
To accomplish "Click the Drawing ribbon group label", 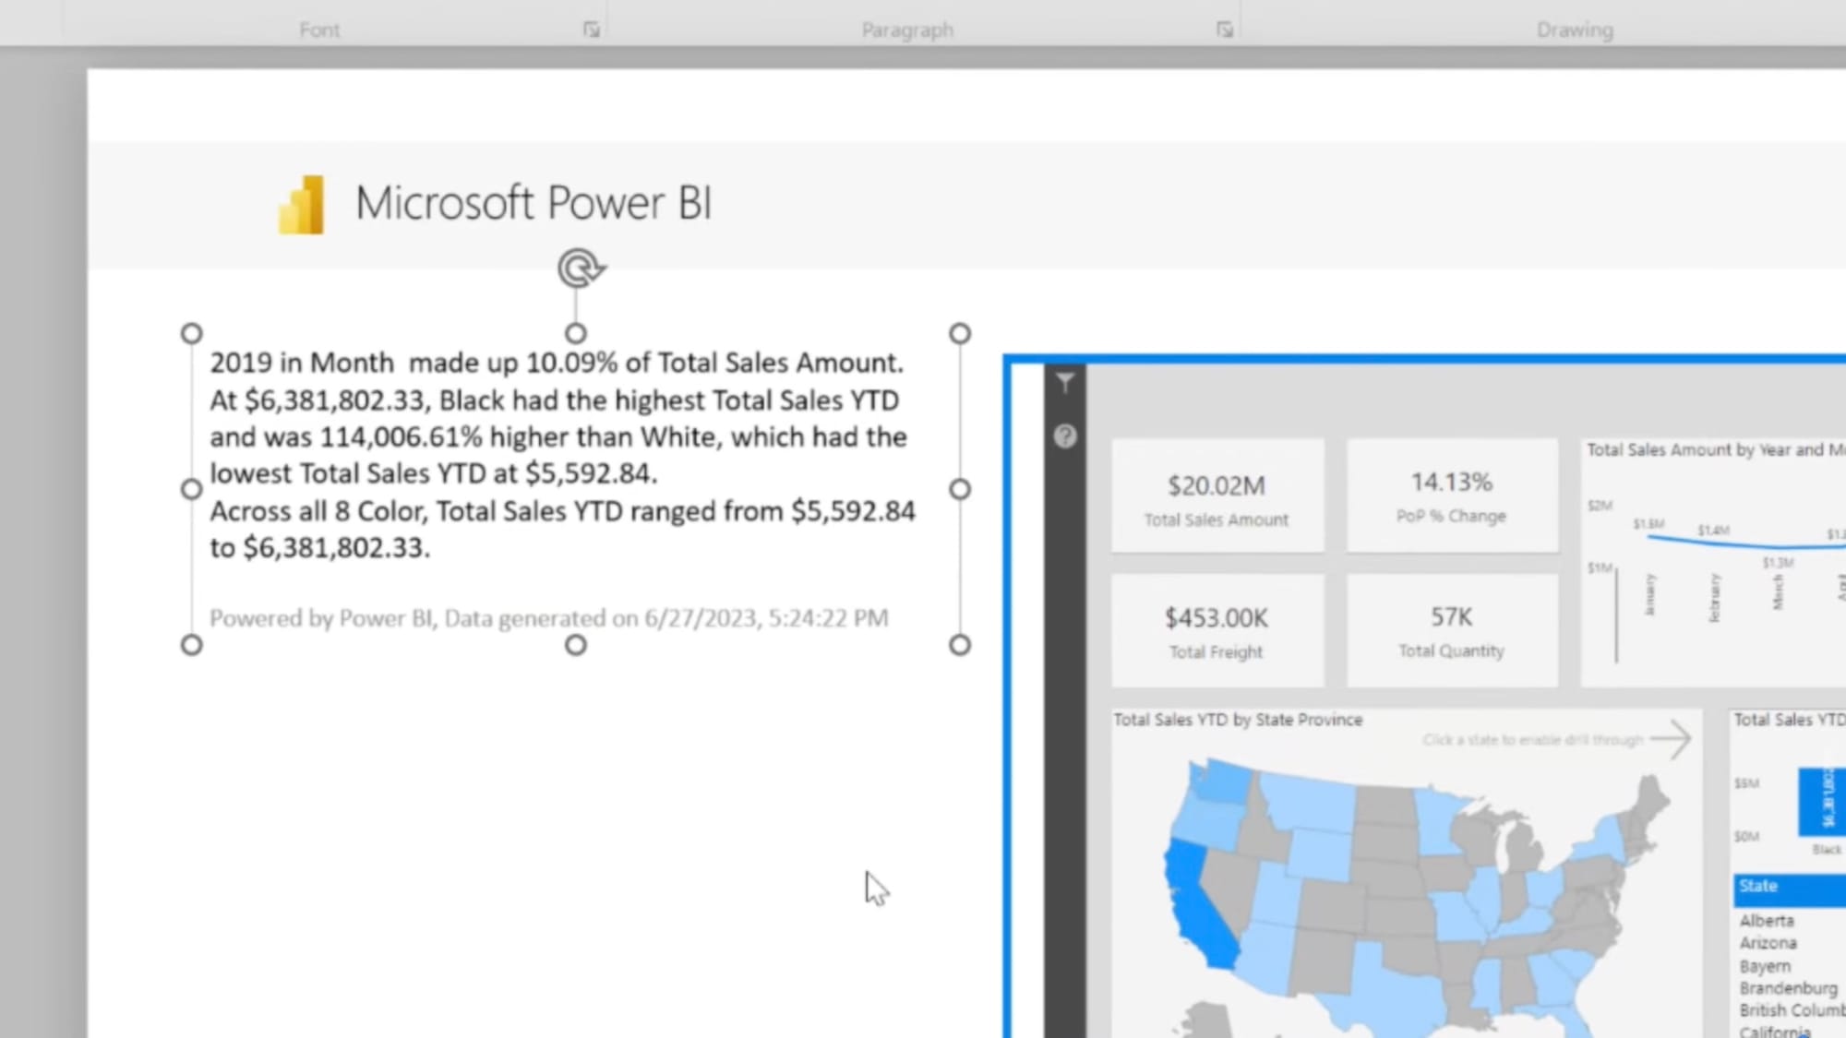I will [x=1575, y=30].
